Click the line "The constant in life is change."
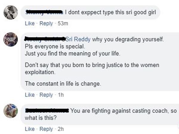Viewport: 179px width, 134px height. (63, 84)
